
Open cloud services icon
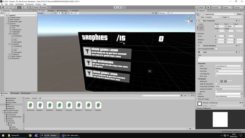point(208,7)
